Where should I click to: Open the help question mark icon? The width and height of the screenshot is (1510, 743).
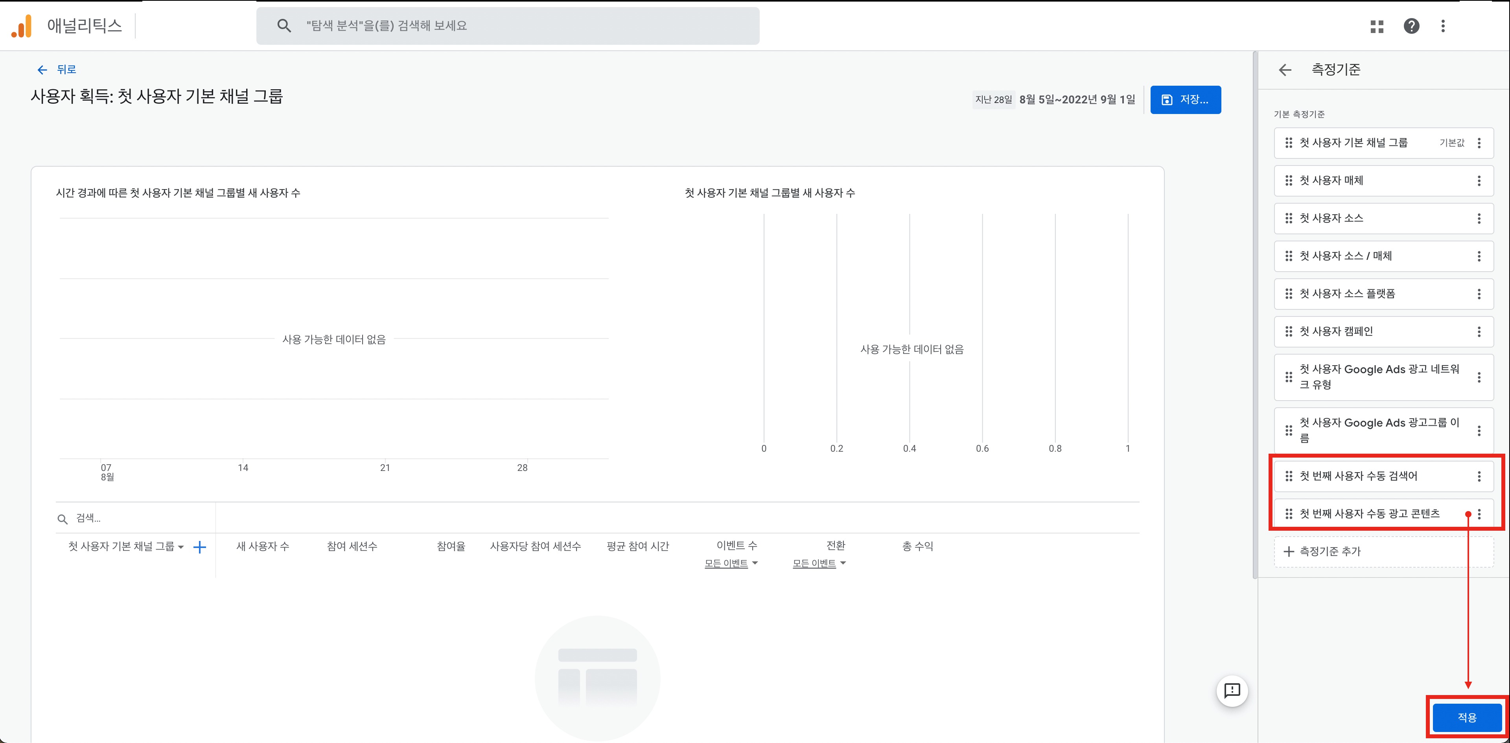click(1412, 26)
